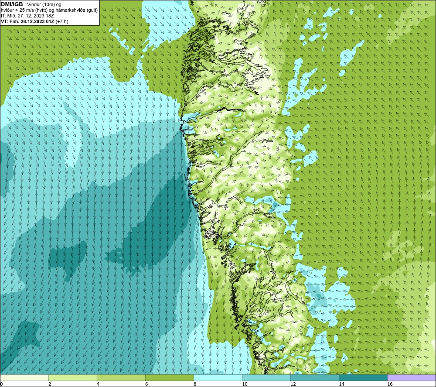The image size is (436, 387).
Task: Click the scale label '12'
Action: (x=293, y=384)
